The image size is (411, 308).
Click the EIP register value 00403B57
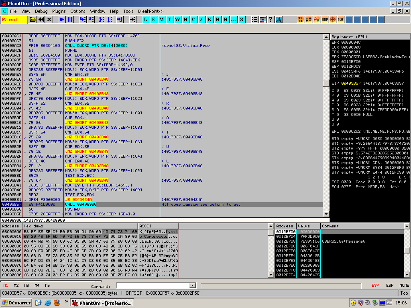click(x=351, y=83)
